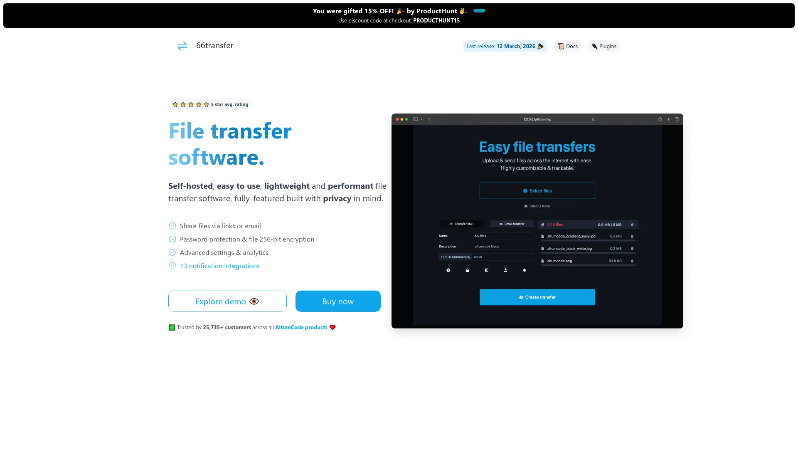The height and width of the screenshot is (449, 798).
Task: Click the check icon beside 13 notification integrations
Action: pyautogui.click(x=172, y=266)
